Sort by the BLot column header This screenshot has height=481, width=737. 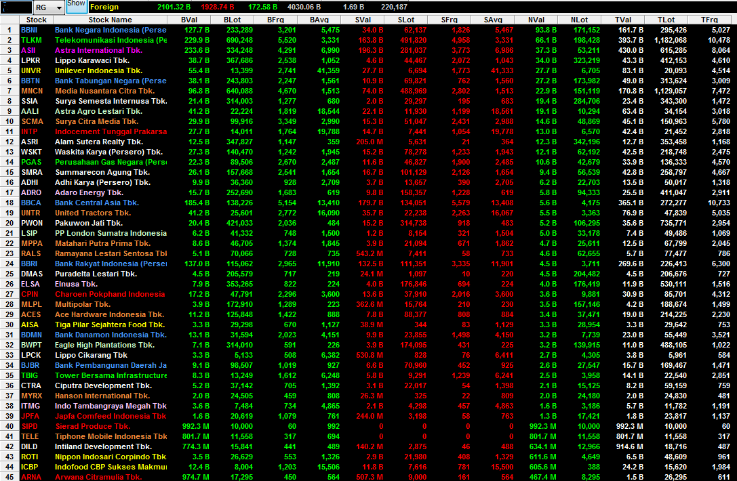[232, 20]
